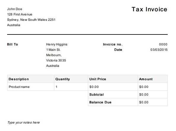Select the date value 03/03/2015

pos(159,50)
